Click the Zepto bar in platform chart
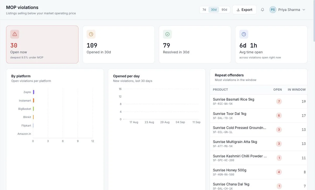 point(34,92)
